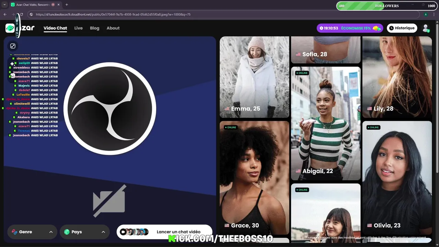Click the user account profile icon

coord(426,28)
